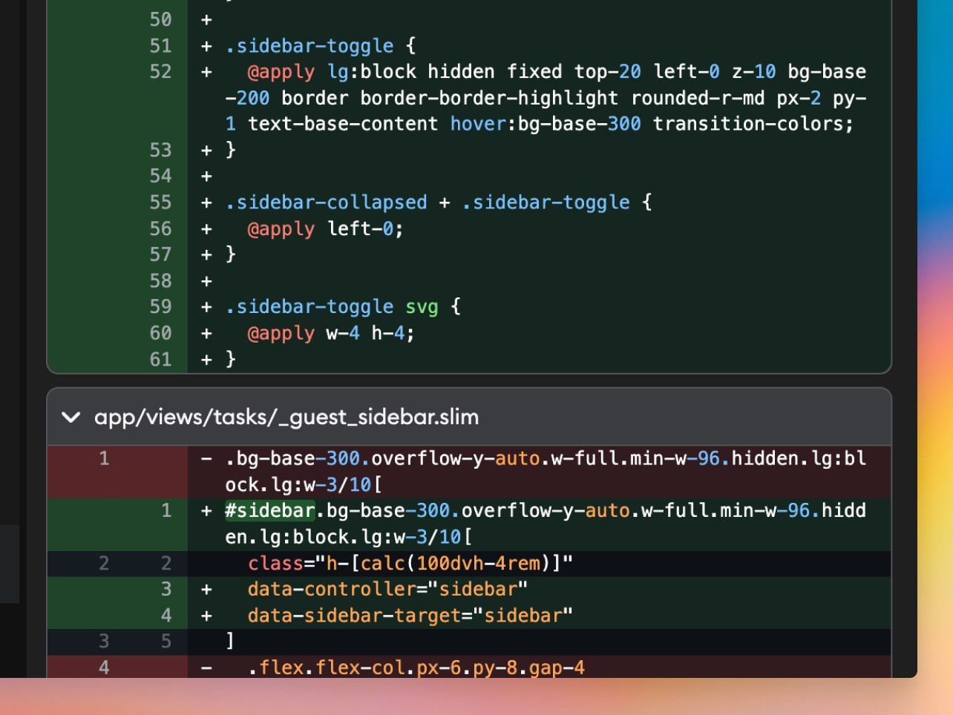Open the _guest_sidebar.slim file header
The image size is (953, 715).
coord(286,418)
